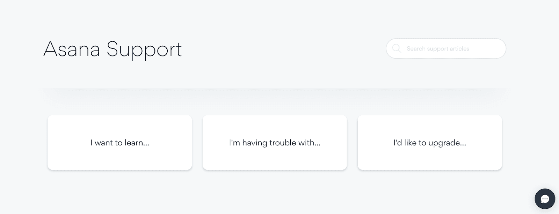Viewport: 559px width, 214px height.
Task: Click inside the Search support articles field
Action: tap(451, 48)
